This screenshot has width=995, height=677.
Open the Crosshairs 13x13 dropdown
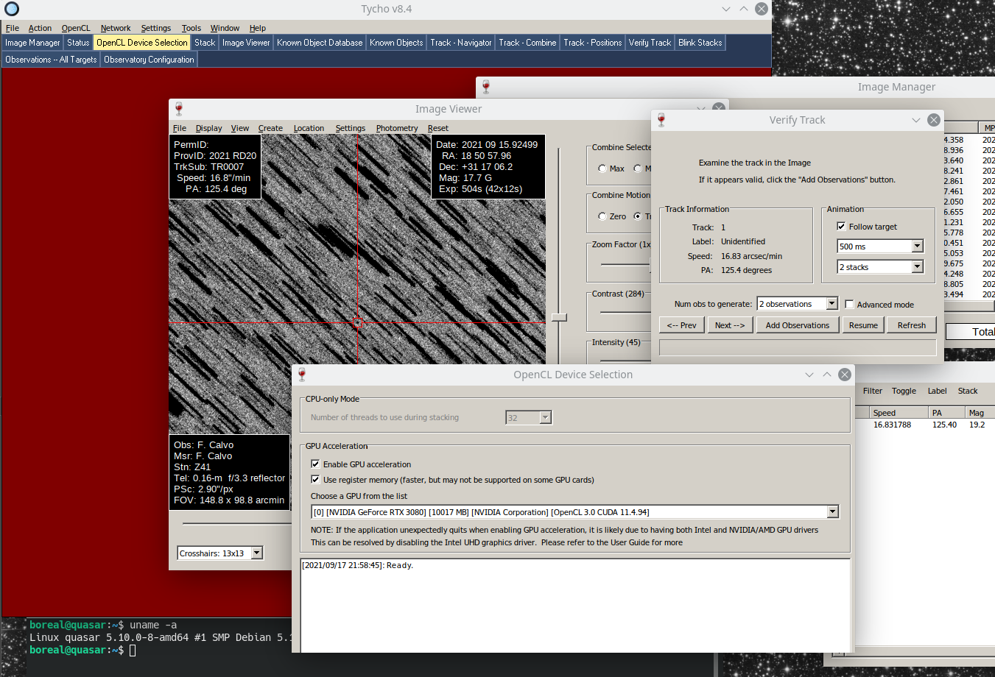[x=256, y=553]
